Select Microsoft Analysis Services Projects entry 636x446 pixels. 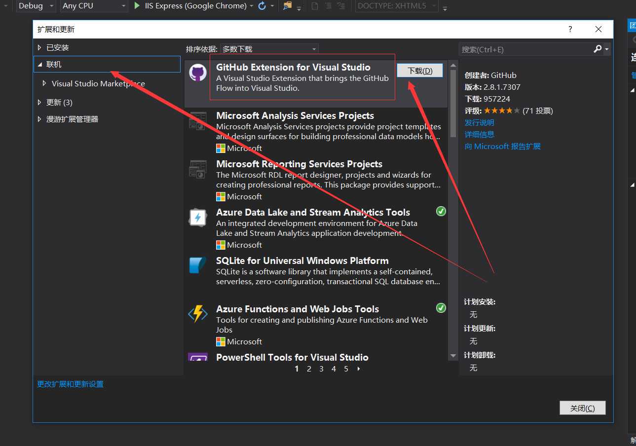click(316, 132)
